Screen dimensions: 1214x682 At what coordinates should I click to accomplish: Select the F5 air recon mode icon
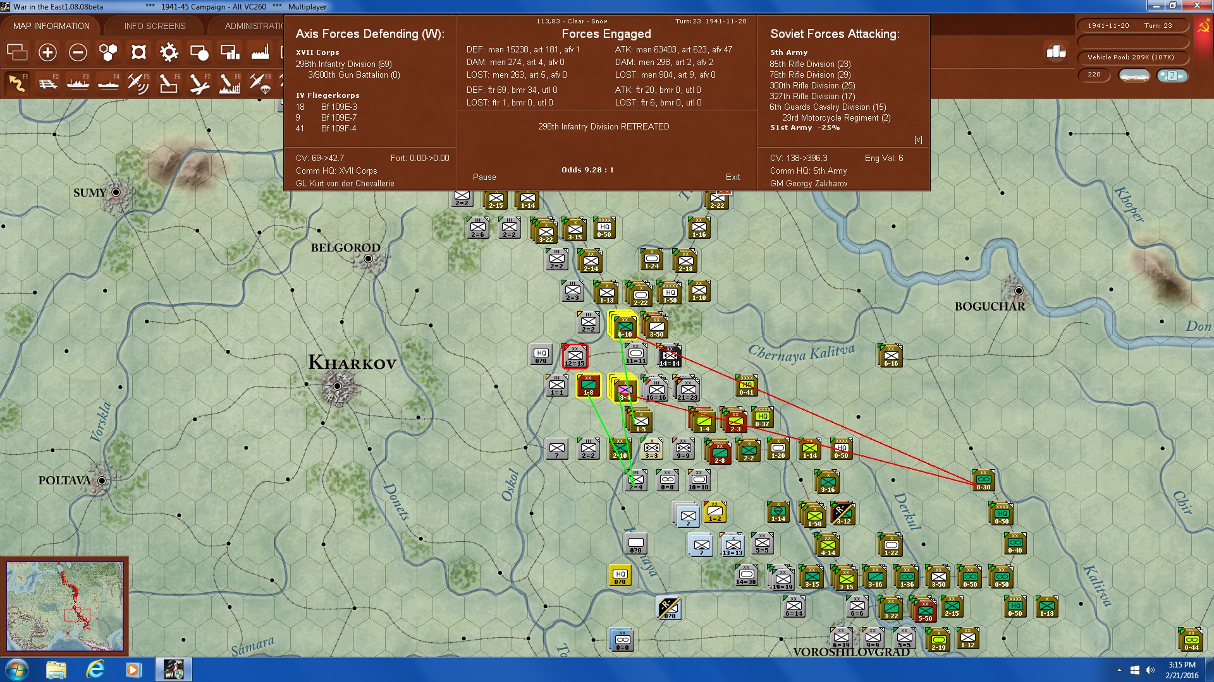(x=138, y=83)
